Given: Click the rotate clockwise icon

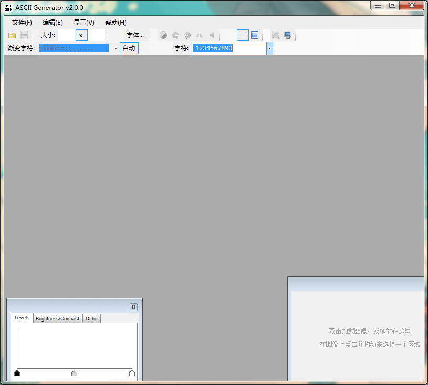Looking at the screenshot, I should click(187, 36).
